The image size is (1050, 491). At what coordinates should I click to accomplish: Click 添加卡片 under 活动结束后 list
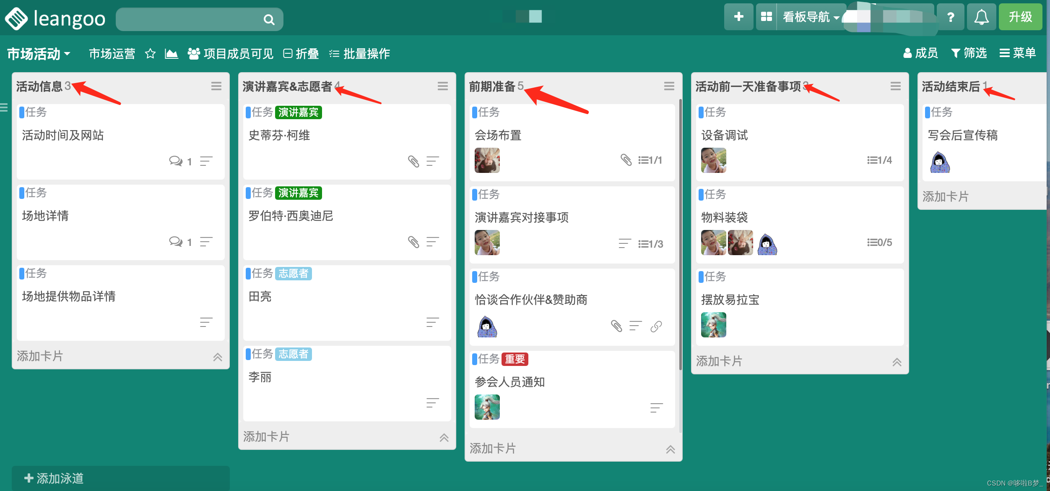tap(946, 196)
